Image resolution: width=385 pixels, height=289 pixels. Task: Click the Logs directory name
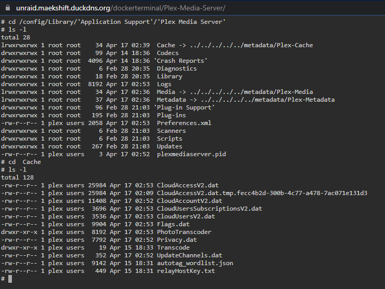164,84
